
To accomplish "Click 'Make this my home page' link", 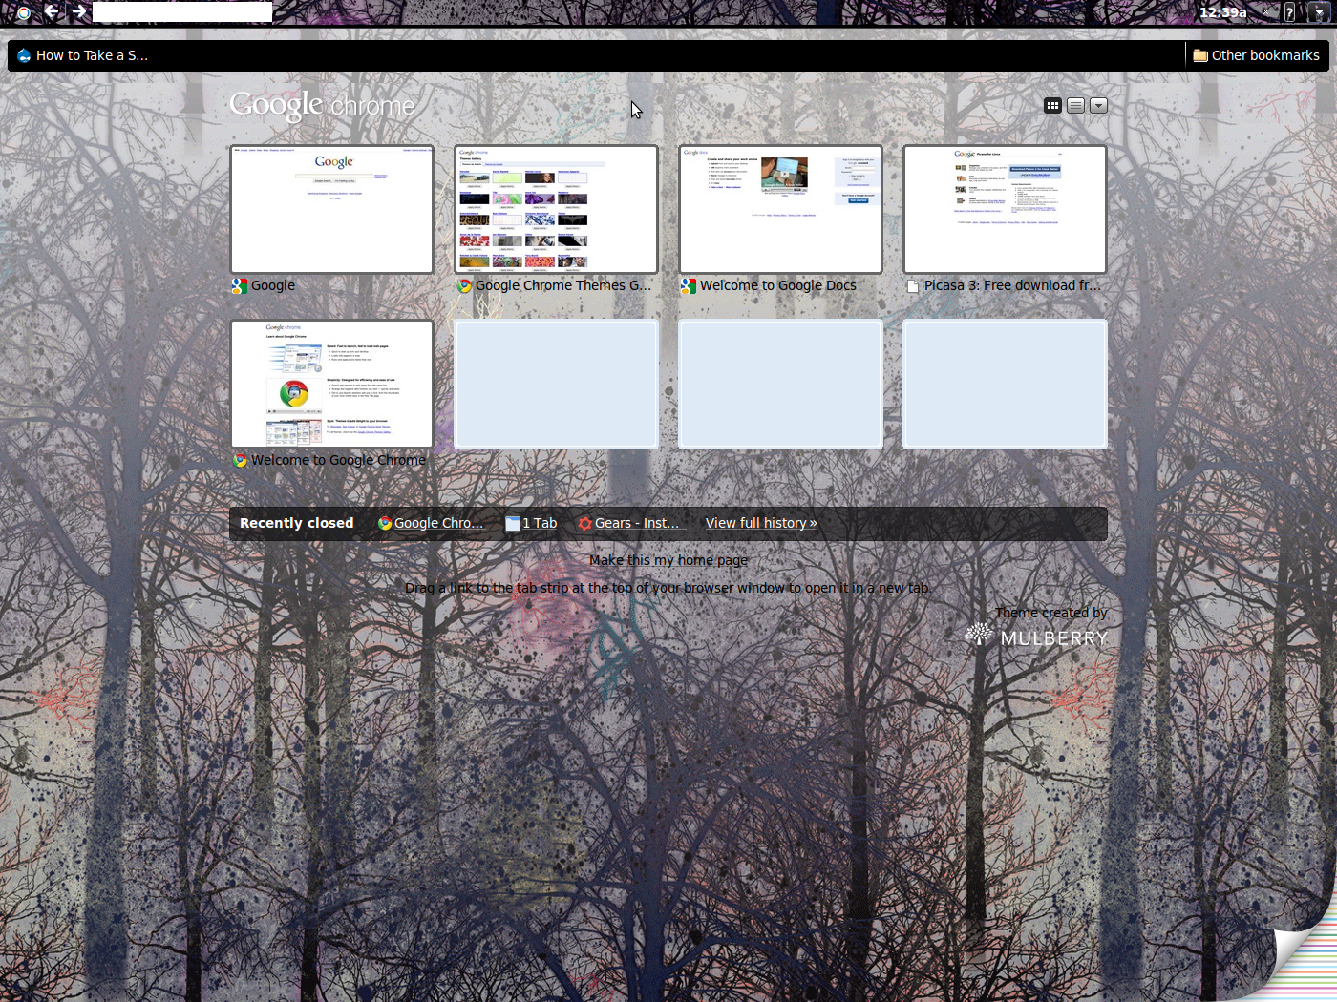I will coord(668,560).
